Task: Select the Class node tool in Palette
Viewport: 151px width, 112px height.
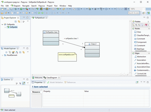Action: coord(138,32)
